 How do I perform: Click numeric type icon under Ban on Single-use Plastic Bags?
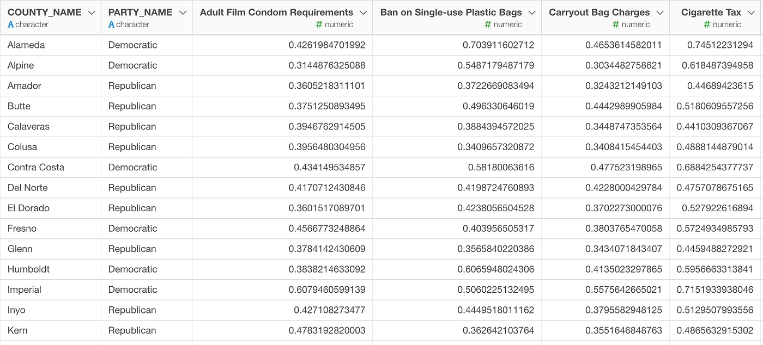(488, 24)
